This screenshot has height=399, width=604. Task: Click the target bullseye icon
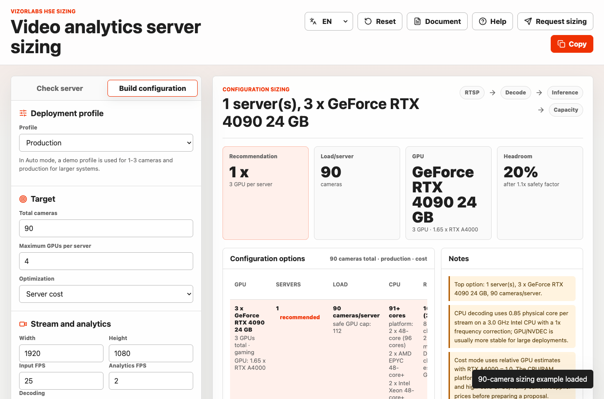coord(23,199)
